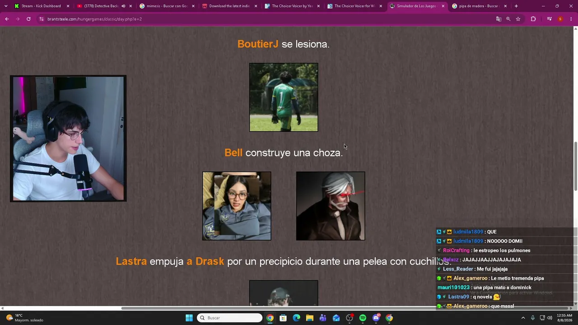Open the site information icon in address bar
Viewport: 578px width, 325px height.
click(41, 19)
